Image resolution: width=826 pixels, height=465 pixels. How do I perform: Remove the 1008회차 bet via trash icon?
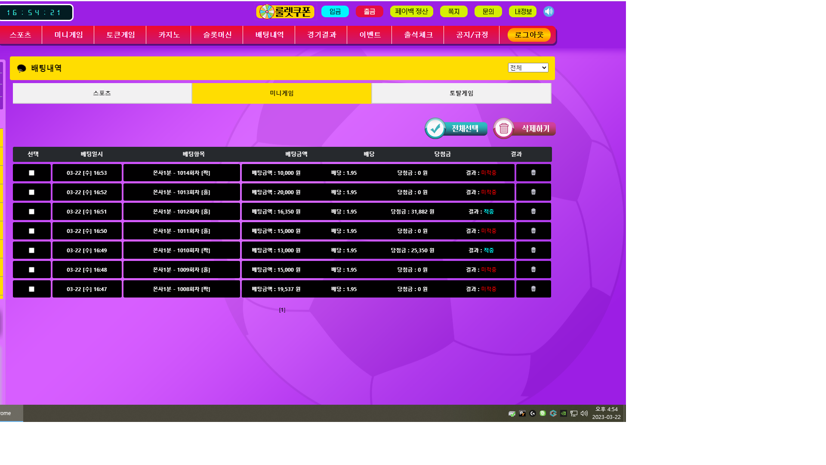pos(533,289)
